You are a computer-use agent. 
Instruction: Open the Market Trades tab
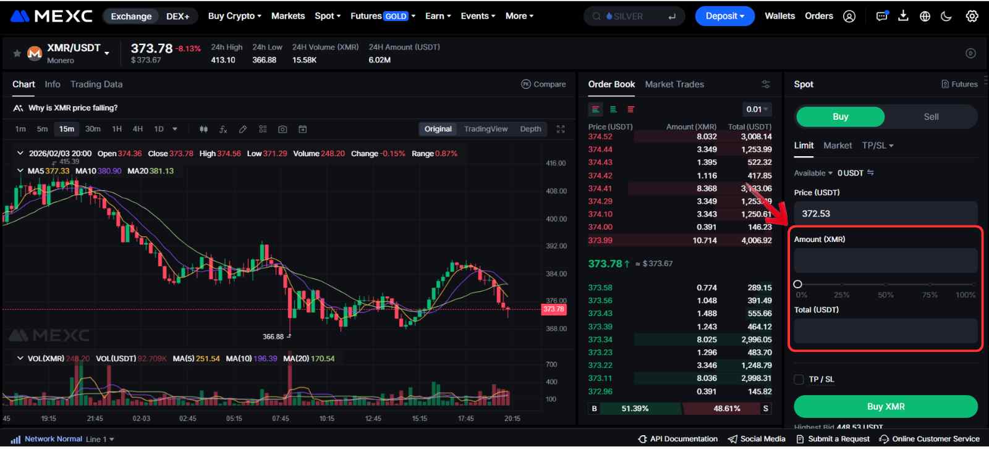(x=674, y=84)
